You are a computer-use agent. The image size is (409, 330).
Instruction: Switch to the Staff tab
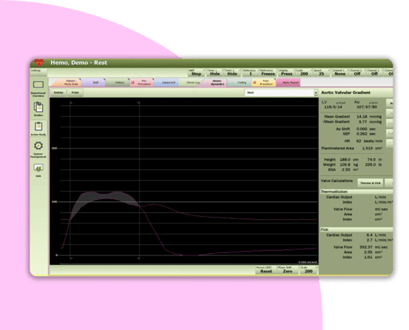[94, 83]
